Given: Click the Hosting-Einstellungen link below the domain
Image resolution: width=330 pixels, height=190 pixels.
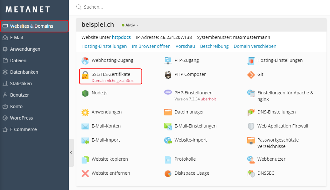Looking at the screenshot, I should [x=104, y=46].
